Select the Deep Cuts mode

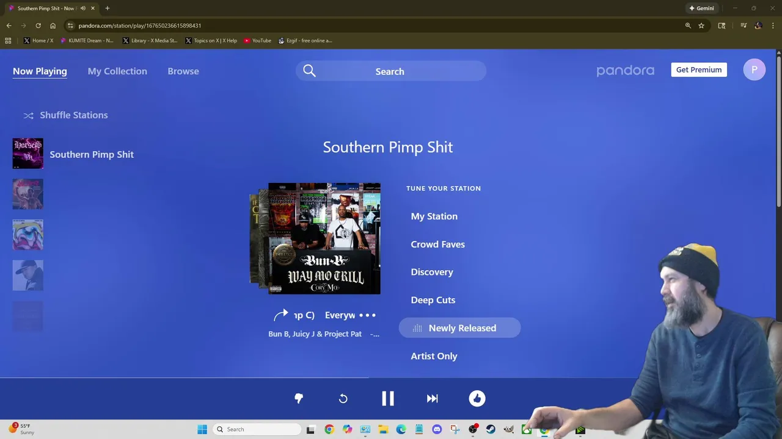tap(433, 300)
